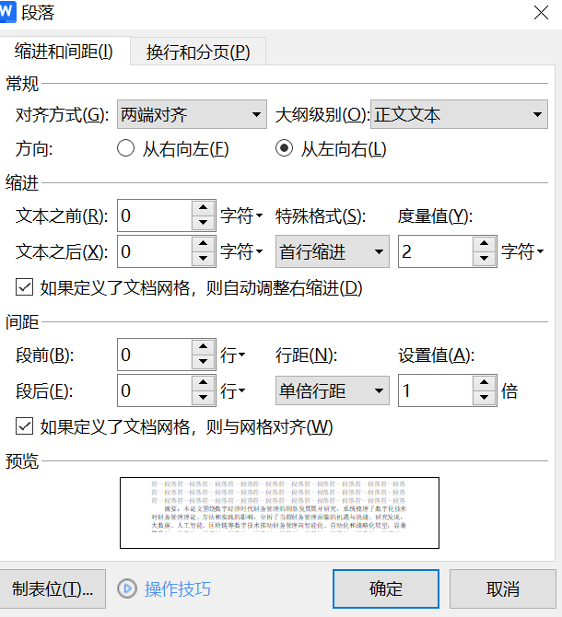Increase the 文本之前 indent value

pyautogui.click(x=203, y=208)
